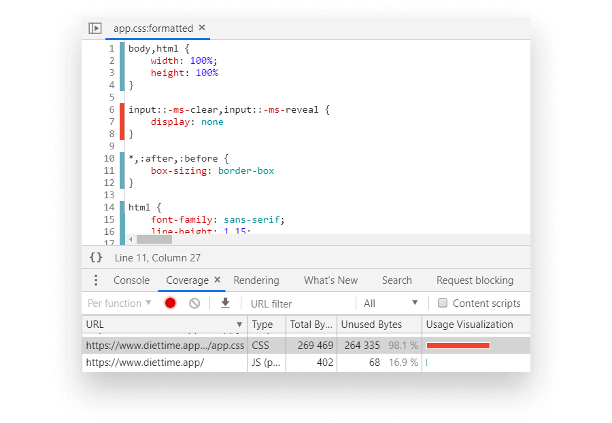Click the 'font-family' property on line 15

point(182,219)
